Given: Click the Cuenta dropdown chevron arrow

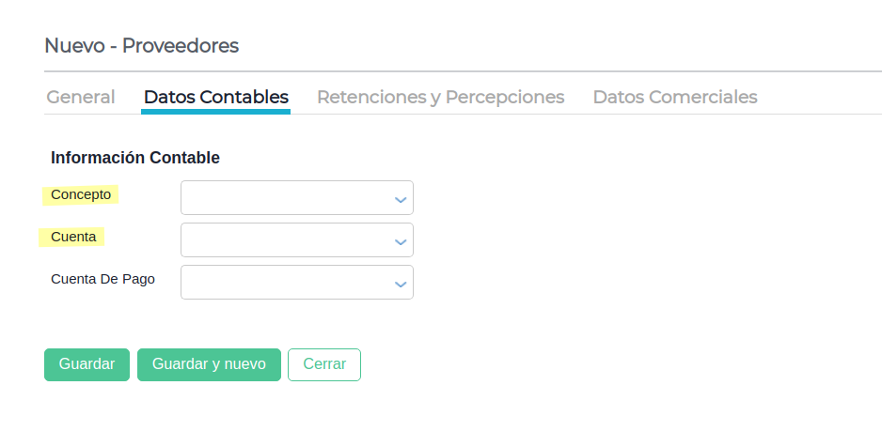Looking at the screenshot, I should coord(401,241).
